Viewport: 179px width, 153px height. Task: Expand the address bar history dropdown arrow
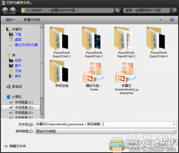pos(111,11)
